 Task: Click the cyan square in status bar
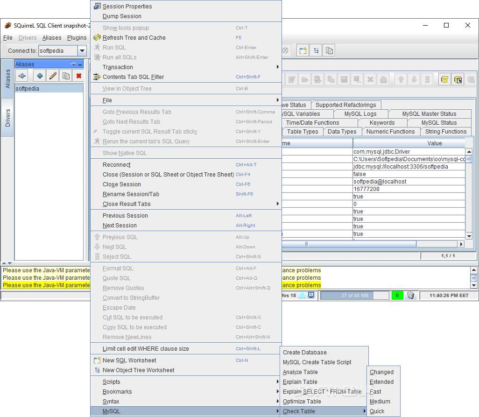click(302, 296)
